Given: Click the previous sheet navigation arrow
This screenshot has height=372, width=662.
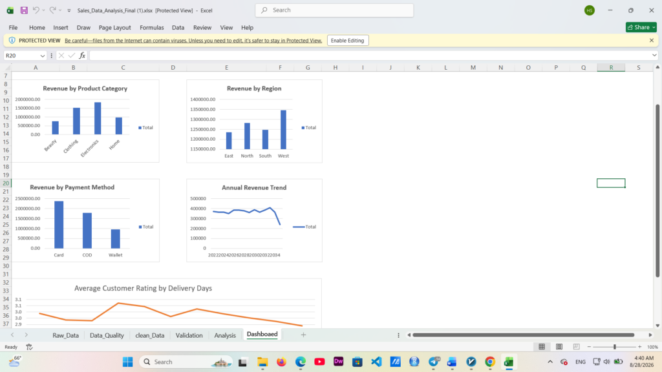Looking at the screenshot, I should click(12, 335).
